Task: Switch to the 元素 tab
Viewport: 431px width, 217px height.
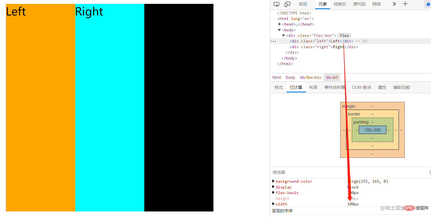Action: click(322, 4)
